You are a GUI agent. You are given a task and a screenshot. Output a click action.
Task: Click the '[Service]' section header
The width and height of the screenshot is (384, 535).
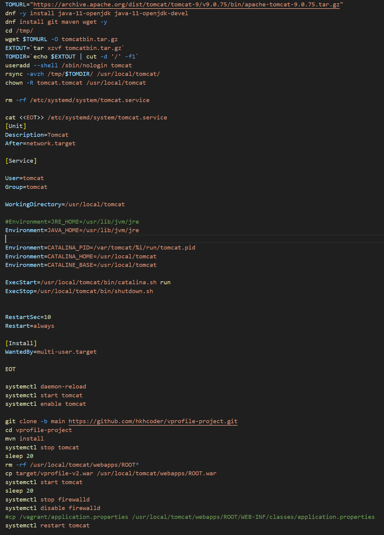(x=21, y=161)
